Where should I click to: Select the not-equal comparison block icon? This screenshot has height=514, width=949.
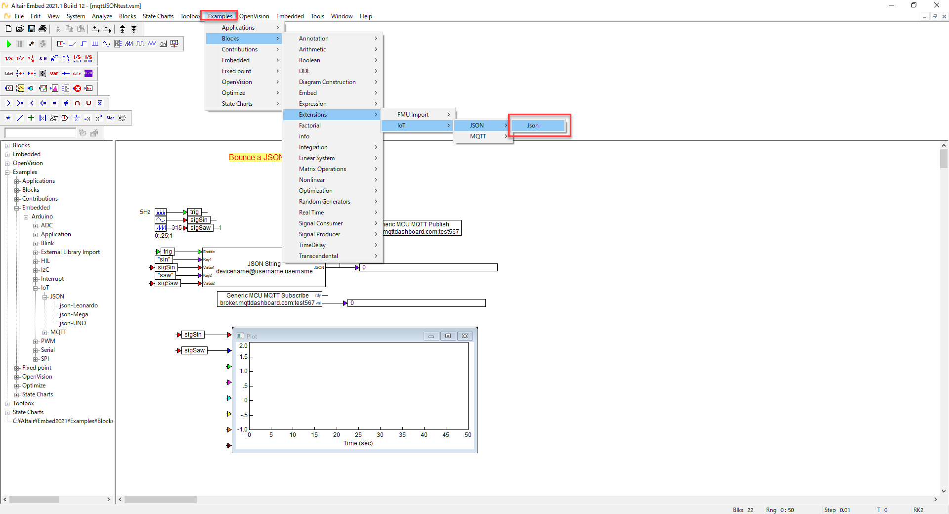[66, 103]
